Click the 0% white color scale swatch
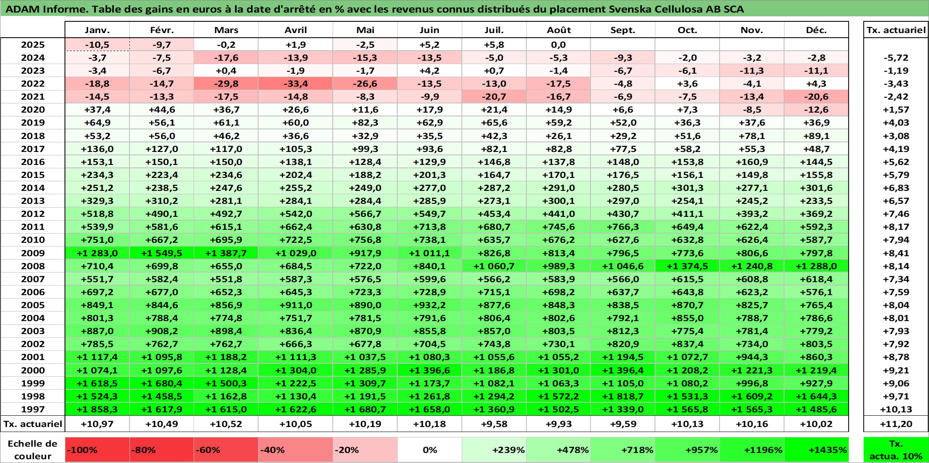The image size is (929, 463). [430, 450]
